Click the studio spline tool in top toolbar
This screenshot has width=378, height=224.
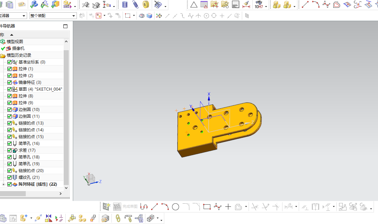point(326,4)
